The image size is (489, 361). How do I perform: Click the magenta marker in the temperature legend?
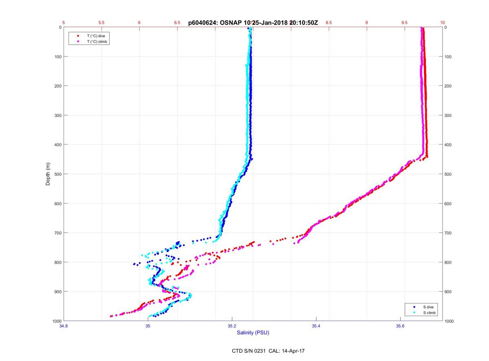point(78,42)
